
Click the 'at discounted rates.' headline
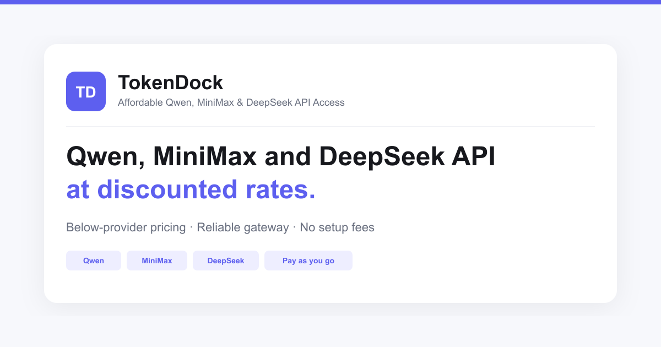click(191, 189)
